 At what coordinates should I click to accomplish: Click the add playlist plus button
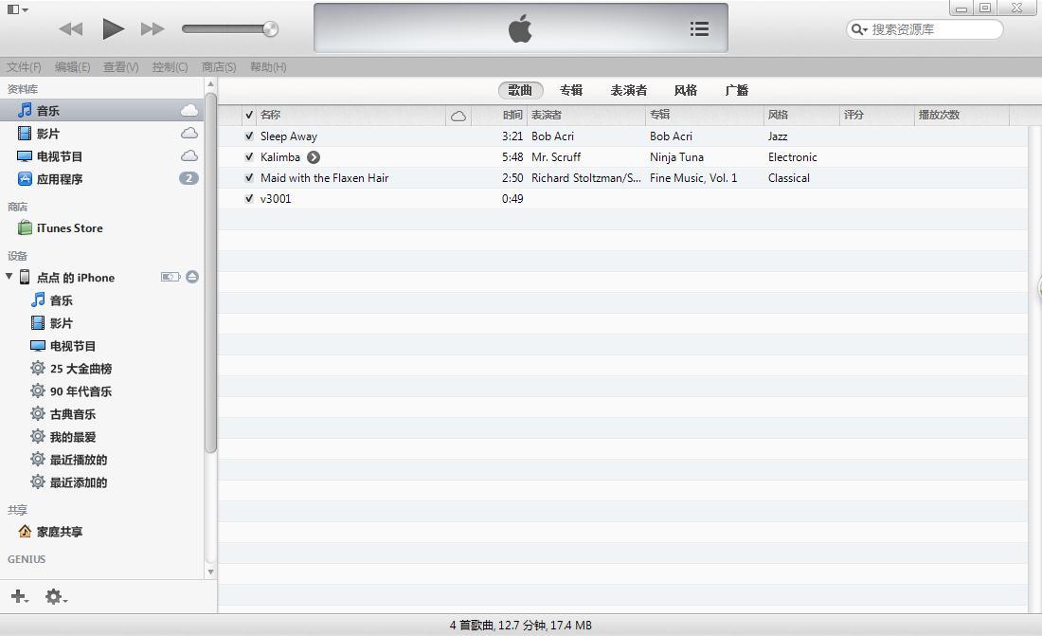(x=18, y=596)
